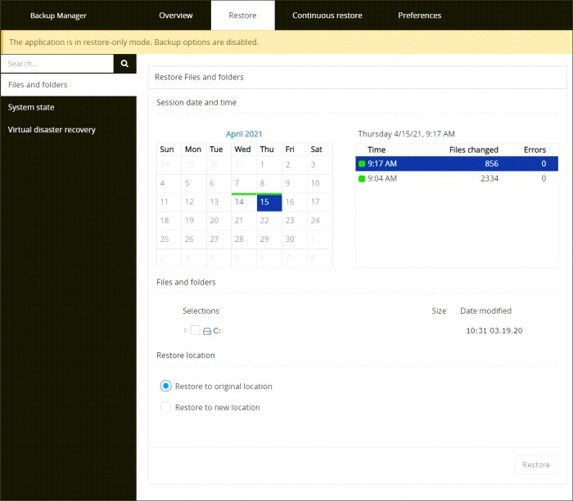Select Restore to original location option
This screenshot has height=501, width=573.
[166, 387]
